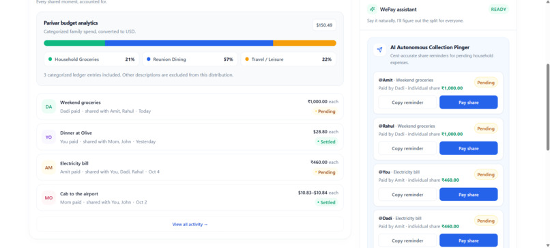The image size is (550, 248).
Task: Open the Dinner at Olive entry title
Action: [76, 133]
